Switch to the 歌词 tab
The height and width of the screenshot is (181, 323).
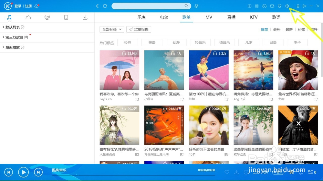coord(276,17)
